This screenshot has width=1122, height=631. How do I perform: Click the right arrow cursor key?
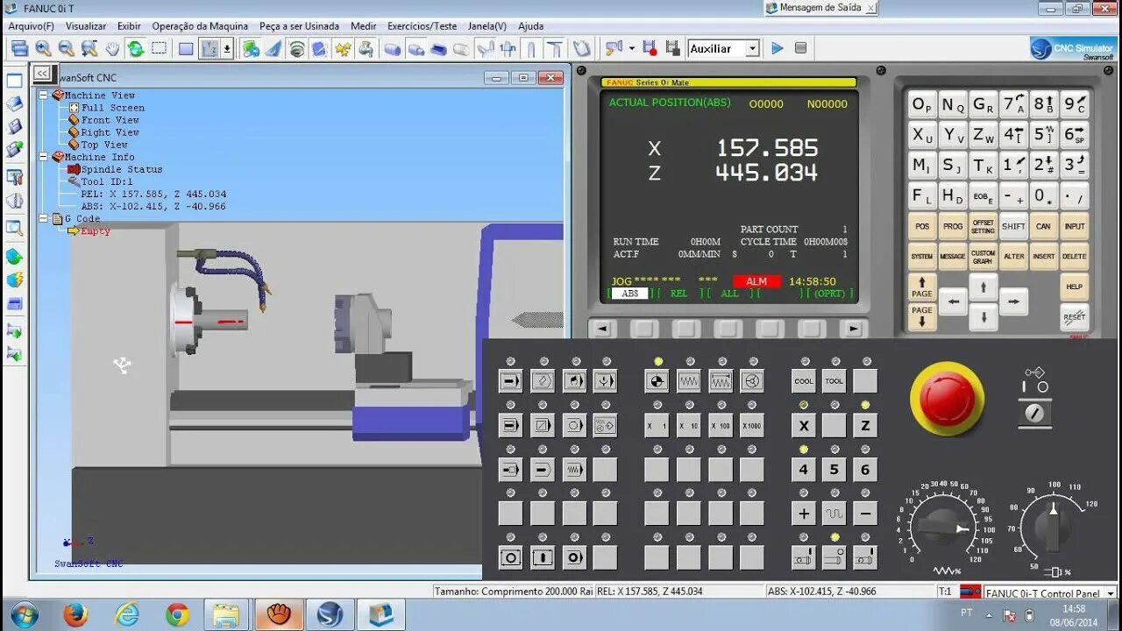click(x=1012, y=301)
